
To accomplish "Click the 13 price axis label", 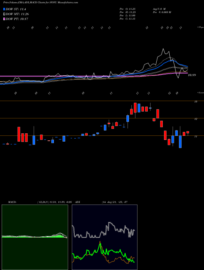I will click(195, 102).
